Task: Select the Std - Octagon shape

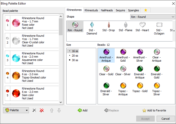Action: [159, 28]
